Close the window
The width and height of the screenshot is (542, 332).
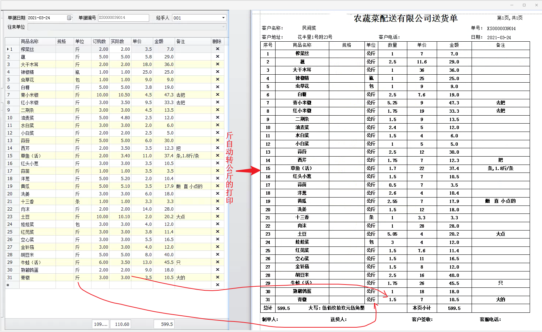pyautogui.click(x=536, y=5)
